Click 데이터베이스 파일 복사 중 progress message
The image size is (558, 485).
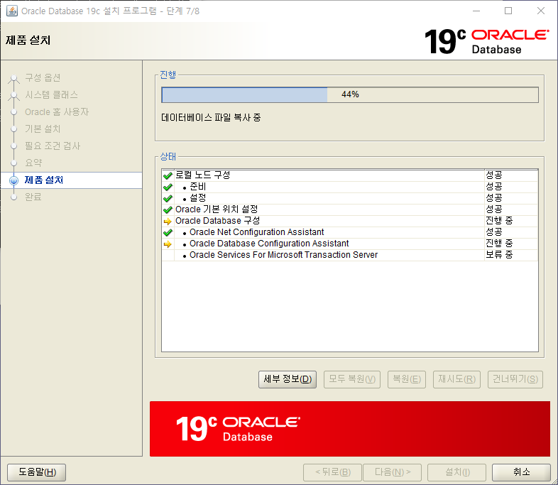pyautogui.click(x=211, y=117)
